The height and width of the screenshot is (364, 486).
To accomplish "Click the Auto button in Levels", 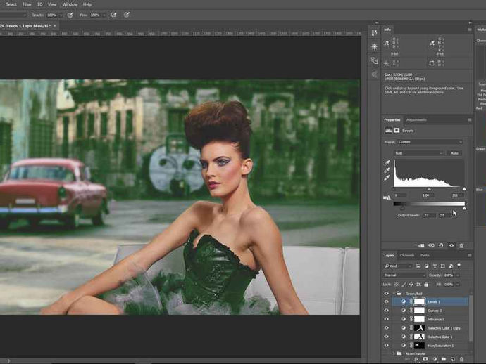I will pyautogui.click(x=455, y=152).
